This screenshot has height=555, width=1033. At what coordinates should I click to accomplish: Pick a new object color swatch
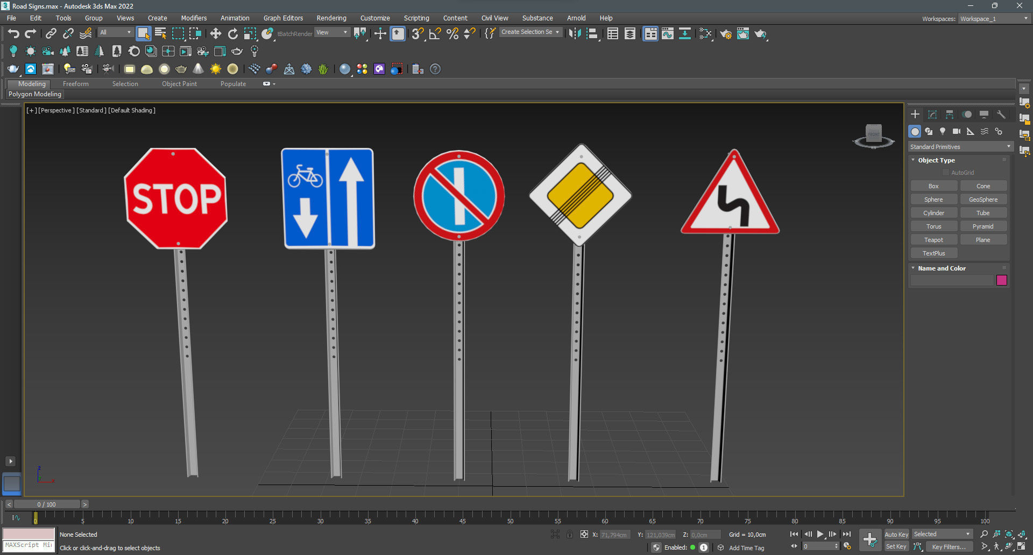[1001, 280]
